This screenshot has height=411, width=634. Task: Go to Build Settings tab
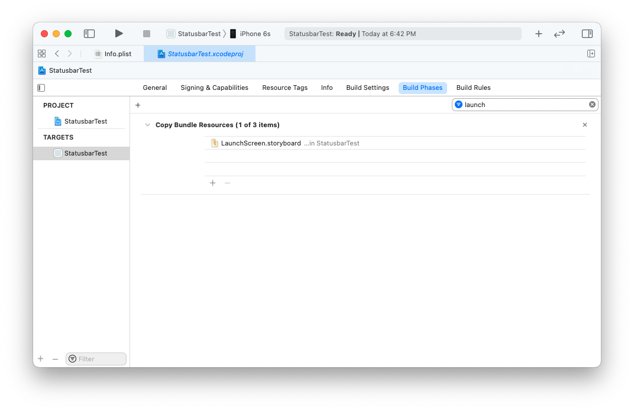[x=367, y=88]
